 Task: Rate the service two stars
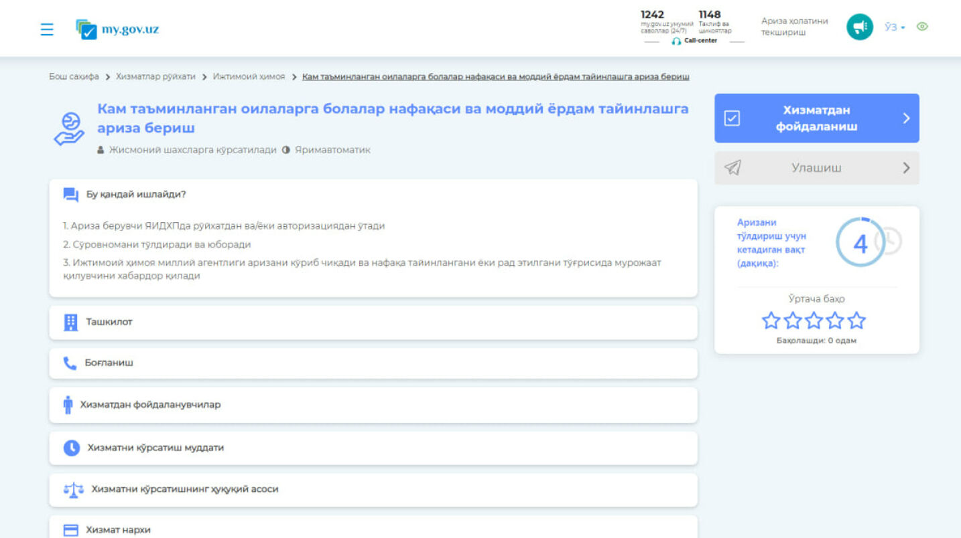click(x=793, y=321)
